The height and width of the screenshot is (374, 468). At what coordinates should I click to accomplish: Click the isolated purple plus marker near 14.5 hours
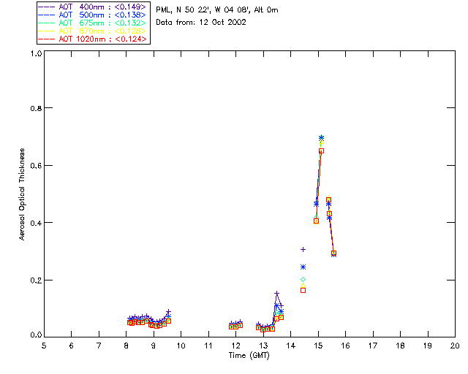[x=303, y=249]
